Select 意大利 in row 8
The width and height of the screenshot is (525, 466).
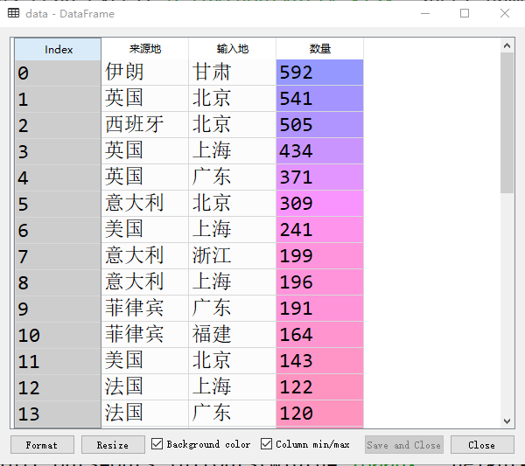[x=145, y=282]
